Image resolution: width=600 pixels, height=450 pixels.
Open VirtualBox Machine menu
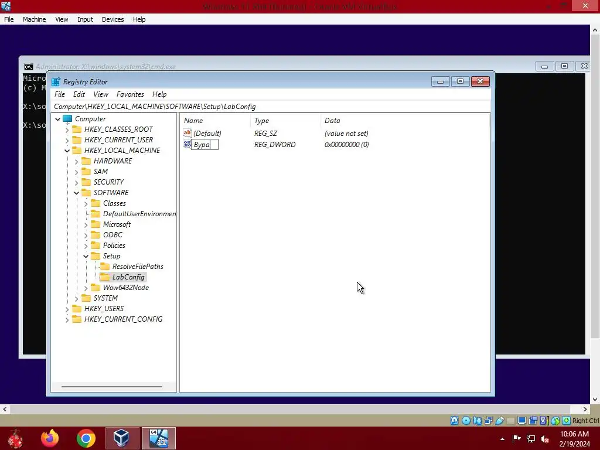34,19
